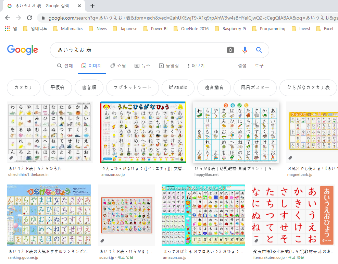Open the 도구 (Tools) dropdown
Screen dimensions: 338x264
259,66
